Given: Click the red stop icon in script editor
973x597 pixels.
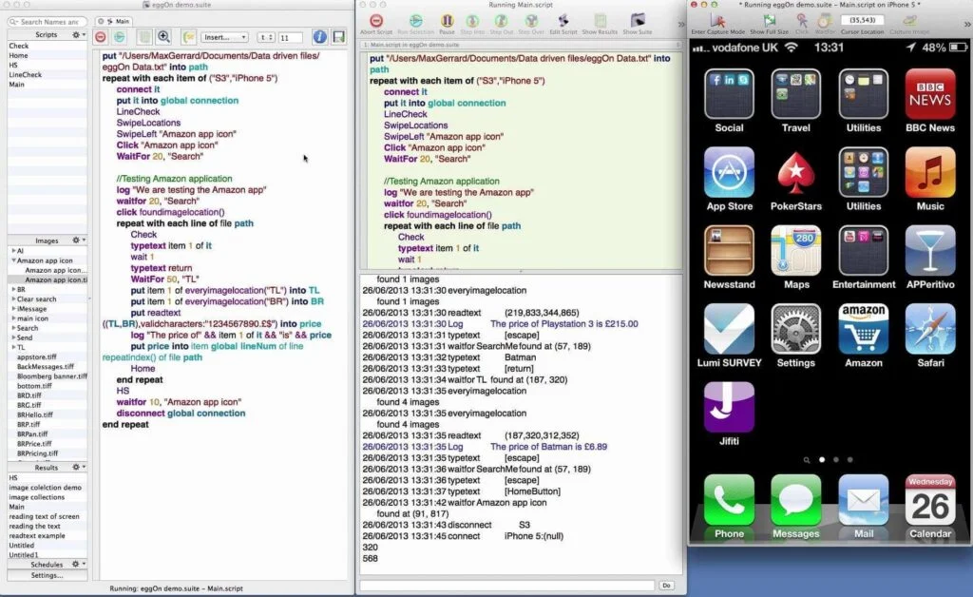Looking at the screenshot, I should pyautogui.click(x=101, y=37).
